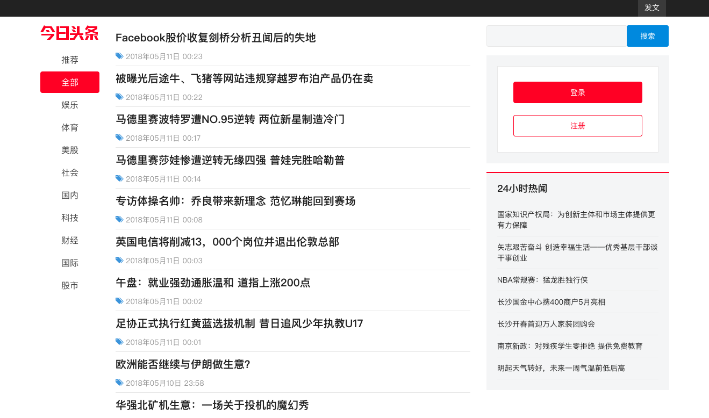Screen dimensions: 709x418
Task: Switch to the 娱乐 category
Action: tap(70, 105)
